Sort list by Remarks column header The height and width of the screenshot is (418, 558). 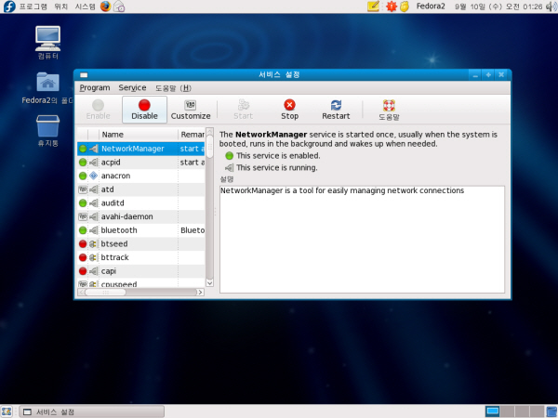click(192, 135)
